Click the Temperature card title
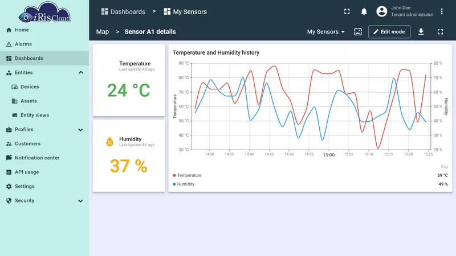The image size is (456, 256). [x=135, y=64]
